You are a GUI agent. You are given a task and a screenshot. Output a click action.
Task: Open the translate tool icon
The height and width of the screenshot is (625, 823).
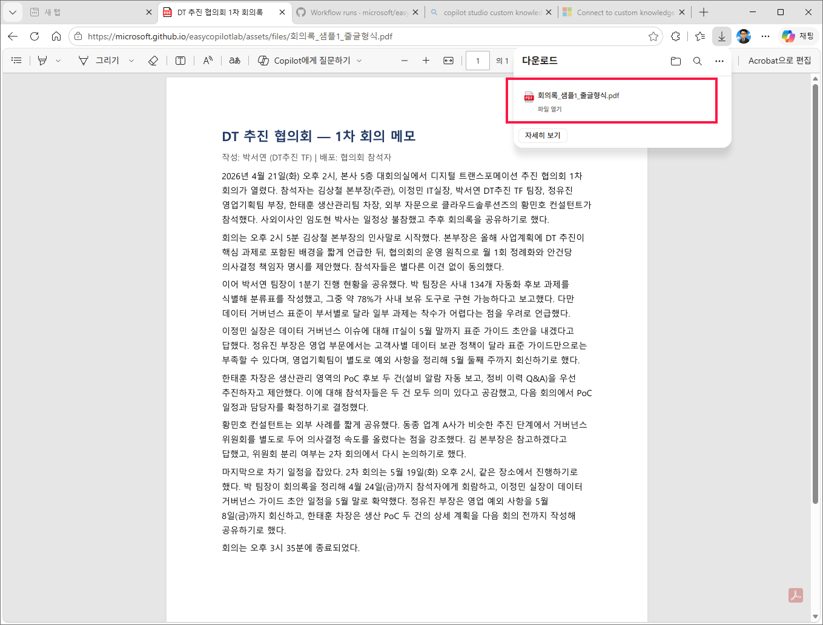(x=235, y=61)
